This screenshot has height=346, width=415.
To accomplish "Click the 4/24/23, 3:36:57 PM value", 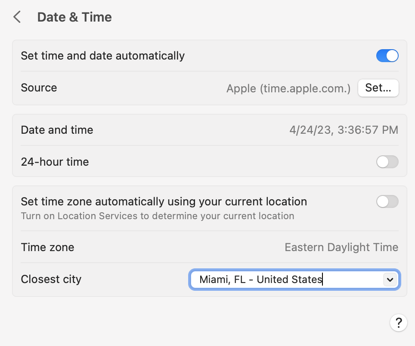I will [x=344, y=130].
